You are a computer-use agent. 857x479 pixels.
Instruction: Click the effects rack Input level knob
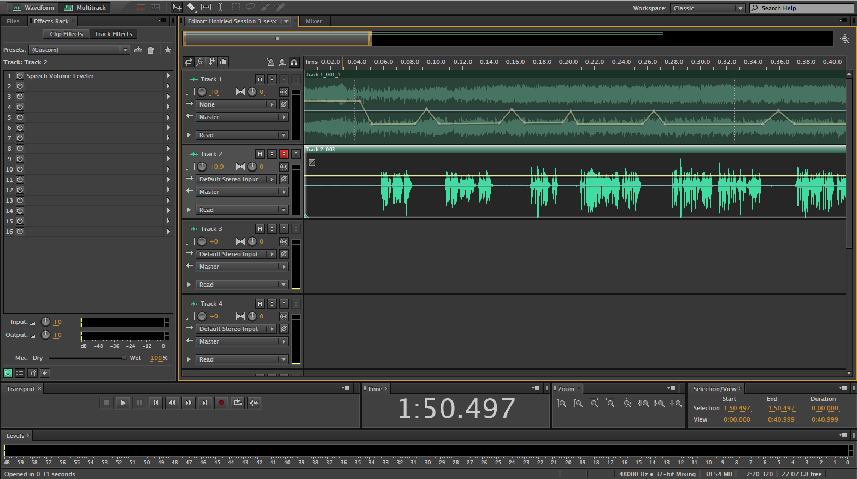click(x=46, y=322)
